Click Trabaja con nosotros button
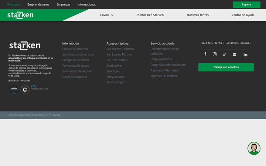This screenshot has height=166, width=266. point(226,67)
